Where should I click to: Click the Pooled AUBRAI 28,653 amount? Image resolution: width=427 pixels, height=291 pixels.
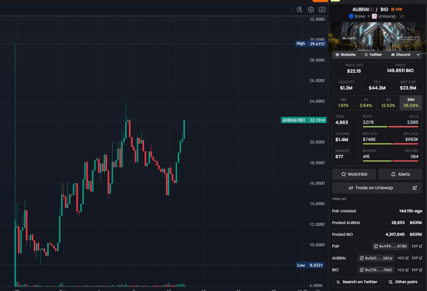(398, 223)
